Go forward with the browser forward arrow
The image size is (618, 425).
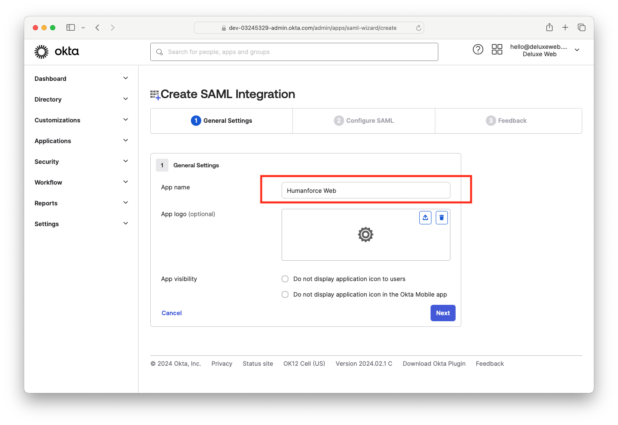pyautogui.click(x=113, y=28)
